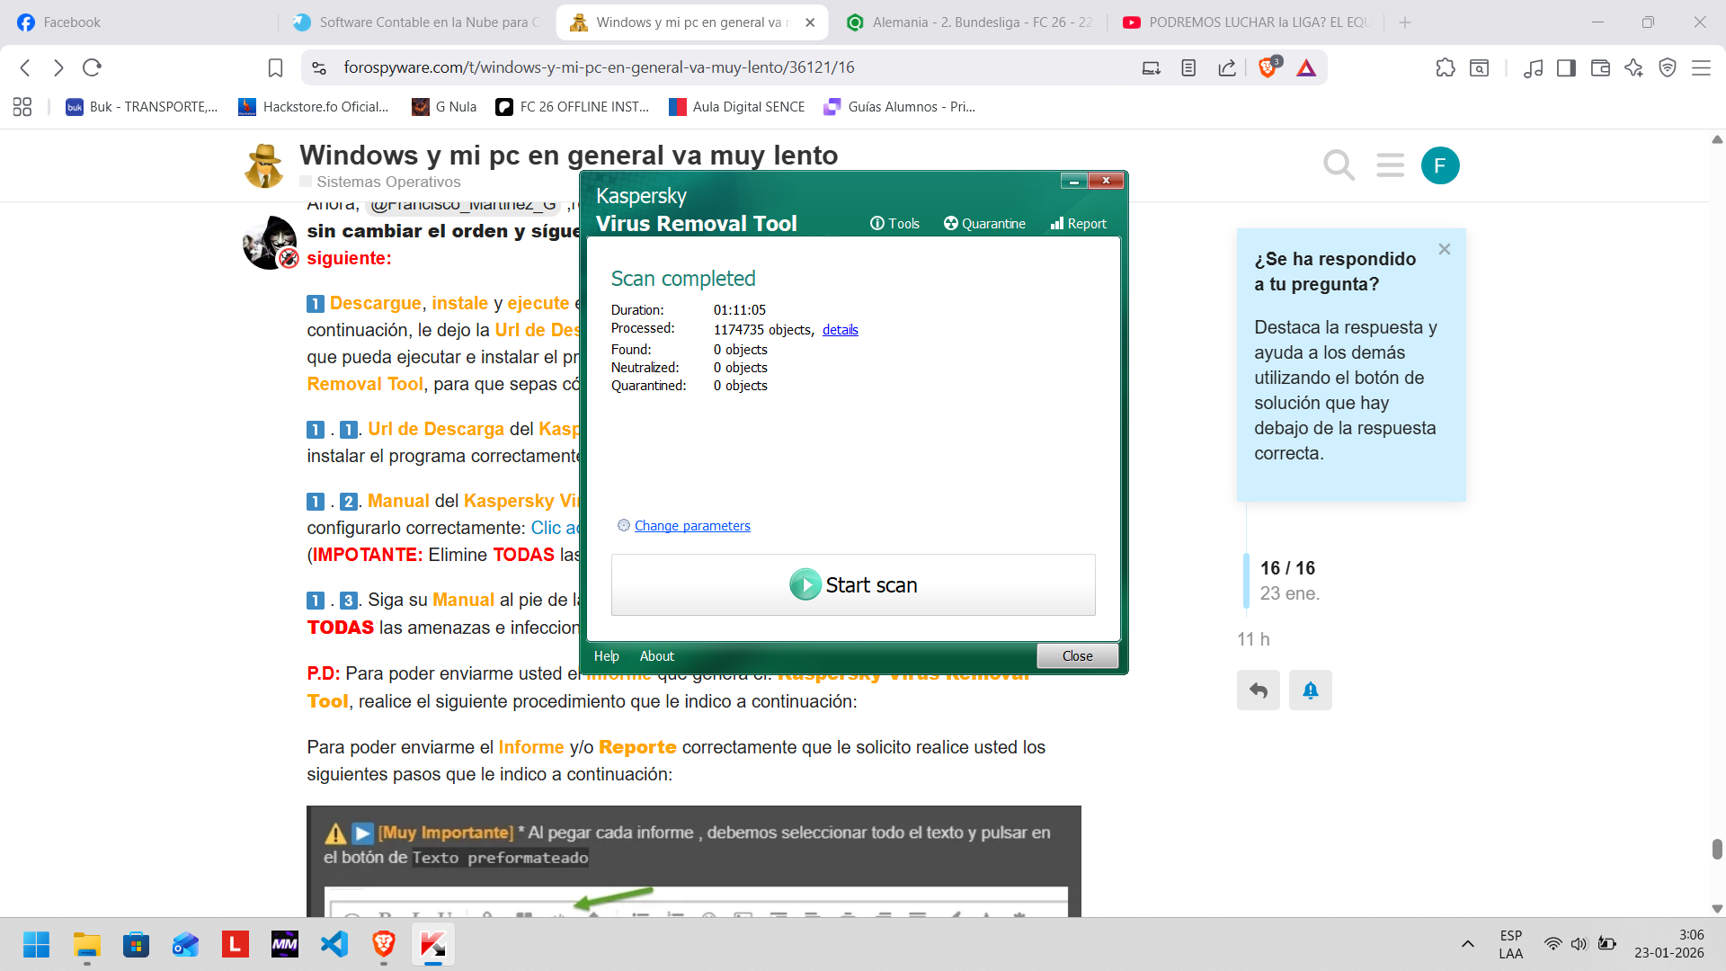Open Visual Studio Code from the taskbar
Viewport: 1726px width, 971px height.
(x=334, y=944)
